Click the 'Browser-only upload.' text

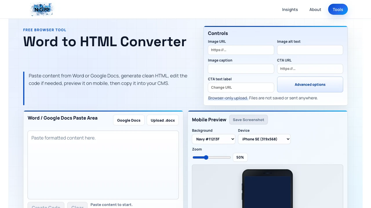[x=228, y=98]
